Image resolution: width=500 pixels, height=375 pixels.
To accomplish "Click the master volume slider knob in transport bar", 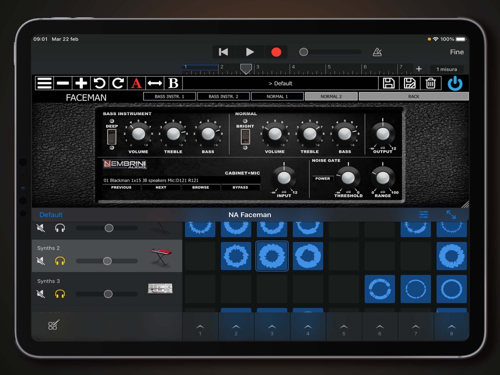I will (303, 52).
